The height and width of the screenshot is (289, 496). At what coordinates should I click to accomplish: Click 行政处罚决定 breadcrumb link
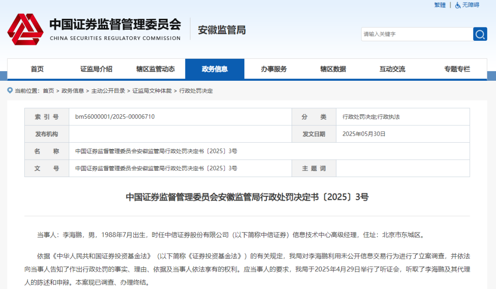pyautogui.click(x=196, y=91)
